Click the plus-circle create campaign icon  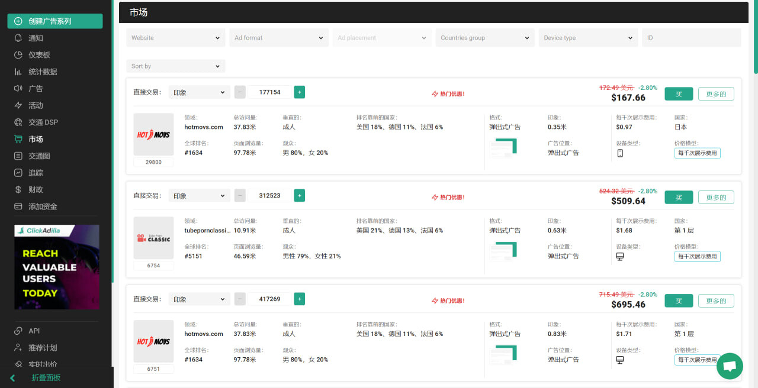coord(18,21)
